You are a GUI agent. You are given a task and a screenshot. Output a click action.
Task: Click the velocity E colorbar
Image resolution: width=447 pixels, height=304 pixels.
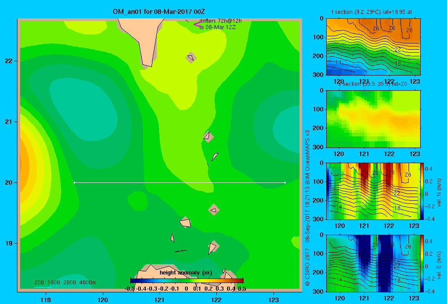coord(422,263)
